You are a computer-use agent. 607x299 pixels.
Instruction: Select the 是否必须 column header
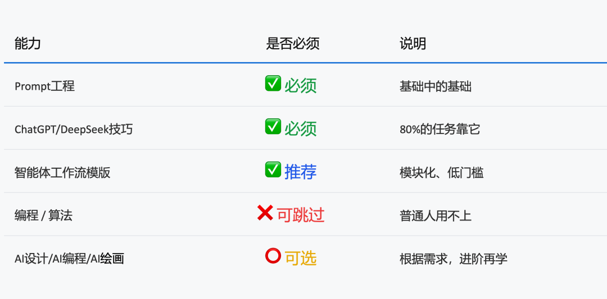[x=293, y=44]
